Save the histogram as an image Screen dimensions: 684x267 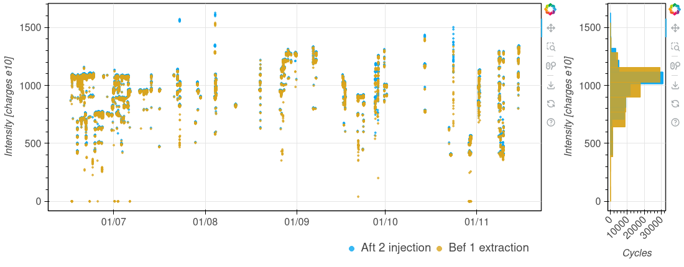tap(675, 84)
